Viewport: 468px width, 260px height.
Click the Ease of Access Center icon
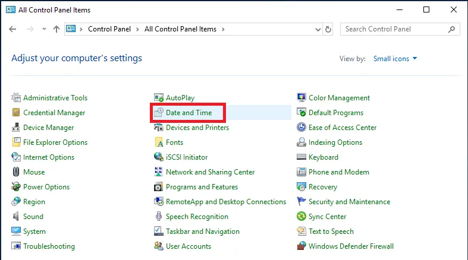pos(301,127)
